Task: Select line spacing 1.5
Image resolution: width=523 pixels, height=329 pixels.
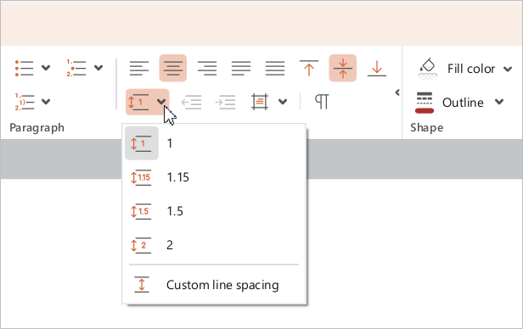Action: pyautogui.click(x=214, y=211)
